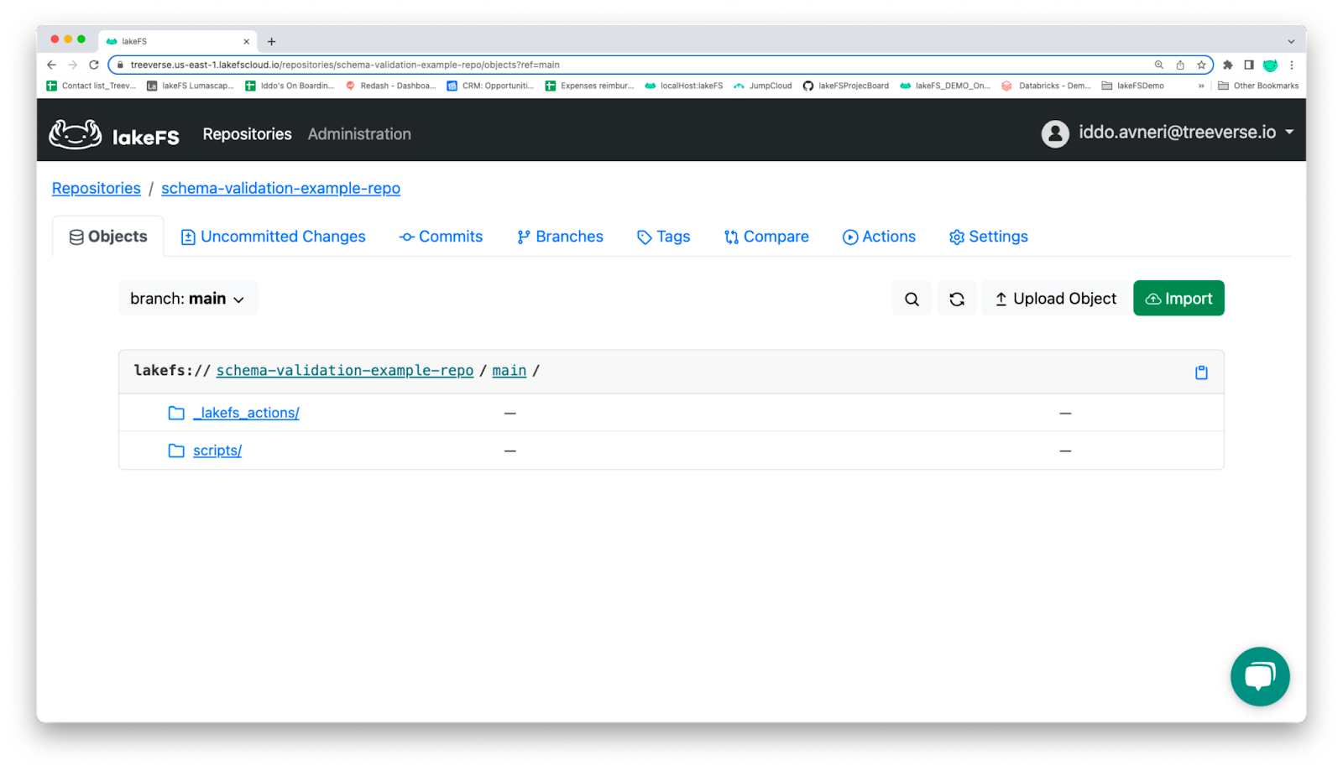Open the Chrome three-dot menu

pos(1292,65)
